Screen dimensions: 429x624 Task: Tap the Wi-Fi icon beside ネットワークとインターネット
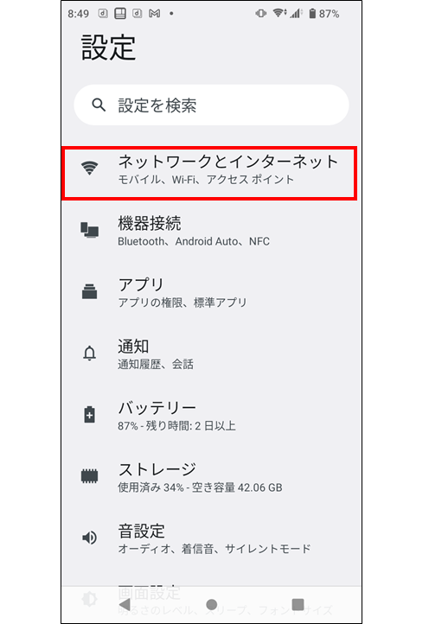pyautogui.click(x=90, y=169)
